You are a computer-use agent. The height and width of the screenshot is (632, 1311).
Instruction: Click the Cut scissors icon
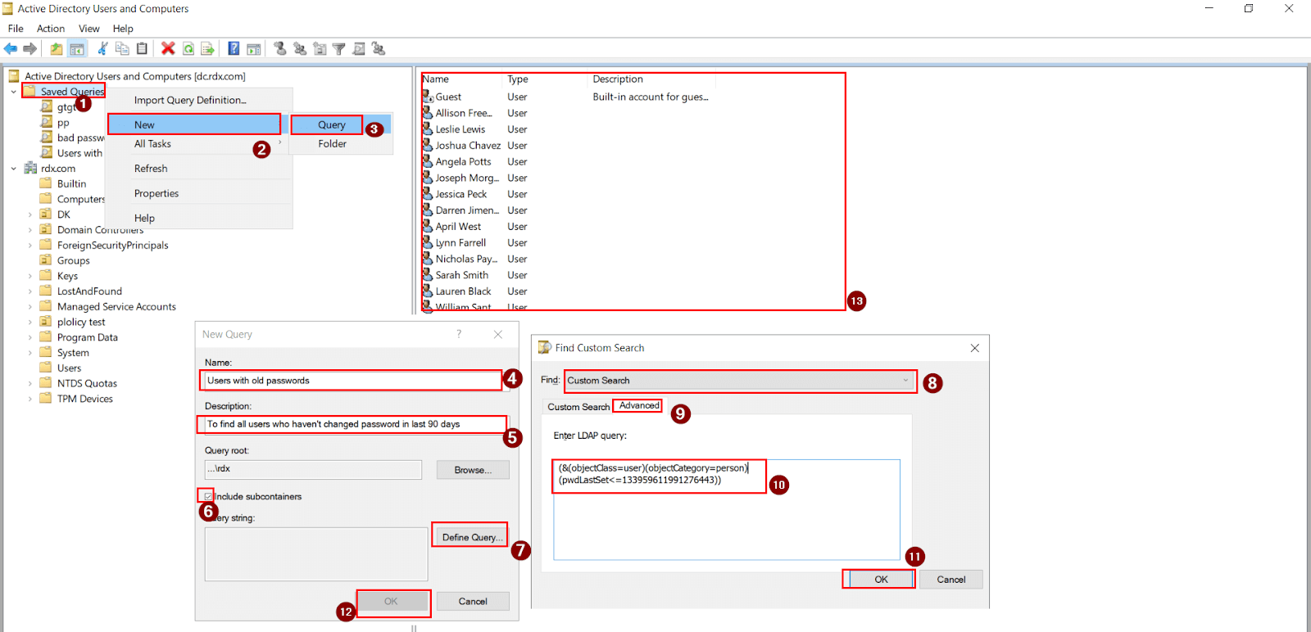coord(102,49)
